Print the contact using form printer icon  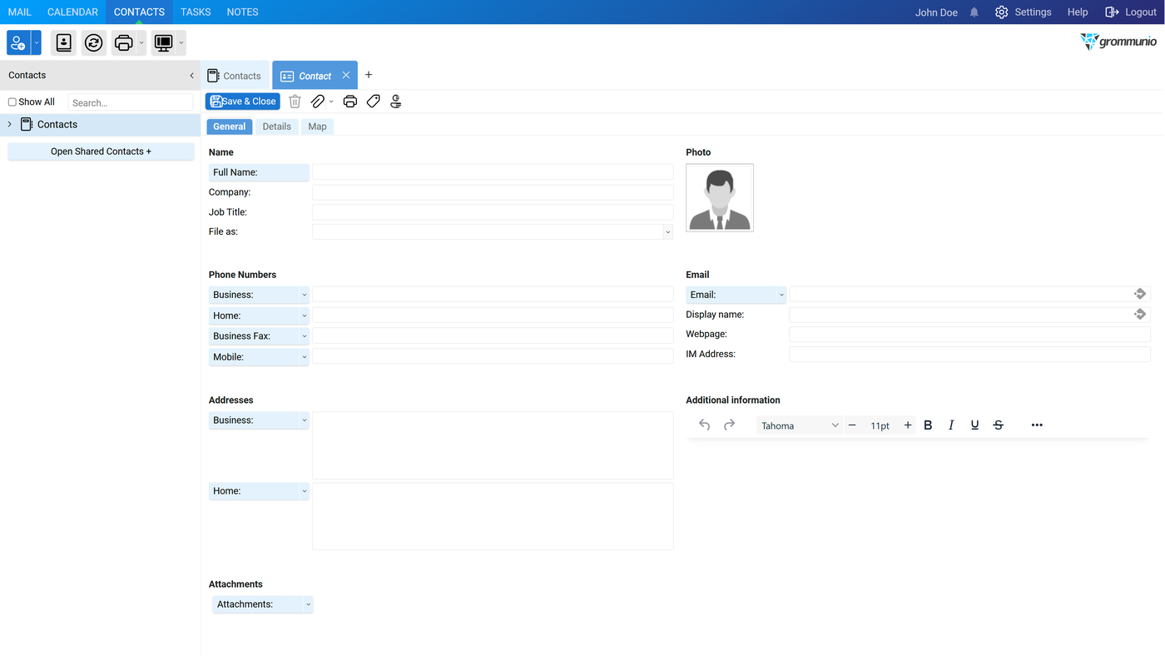(x=350, y=102)
